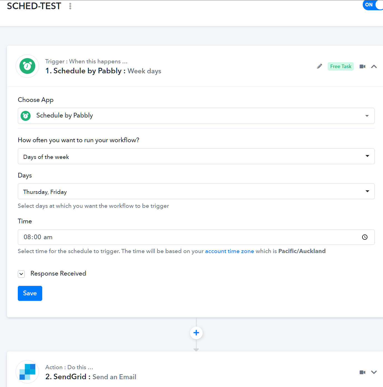Open the Choose App dropdown
The height and width of the screenshot is (387, 383).
[196, 116]
